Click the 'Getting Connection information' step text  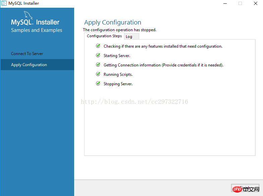click(163, 65)
